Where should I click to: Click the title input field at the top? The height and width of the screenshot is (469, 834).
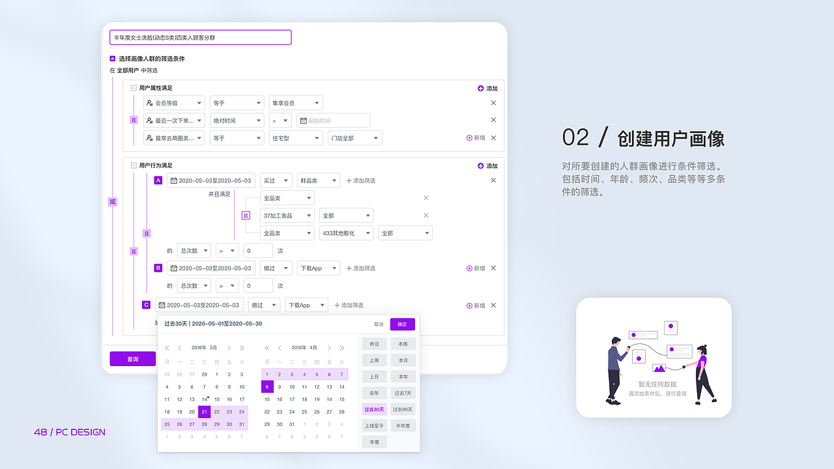click(x=199, y=37)
